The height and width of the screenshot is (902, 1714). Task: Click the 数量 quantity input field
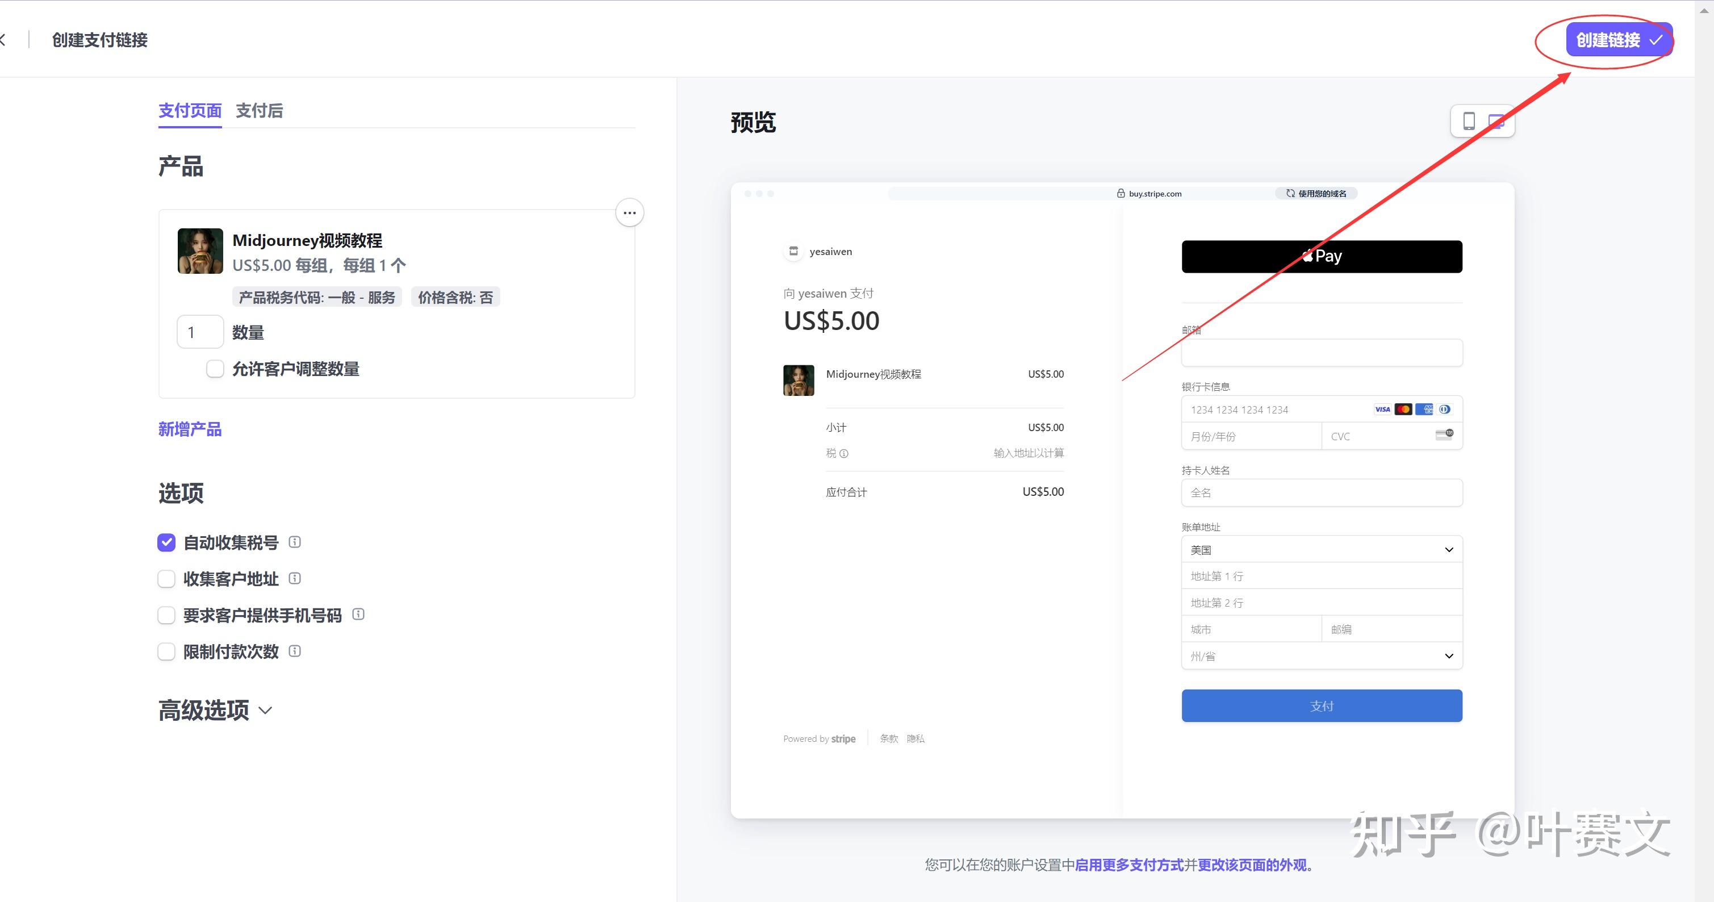tap(199, 332)
